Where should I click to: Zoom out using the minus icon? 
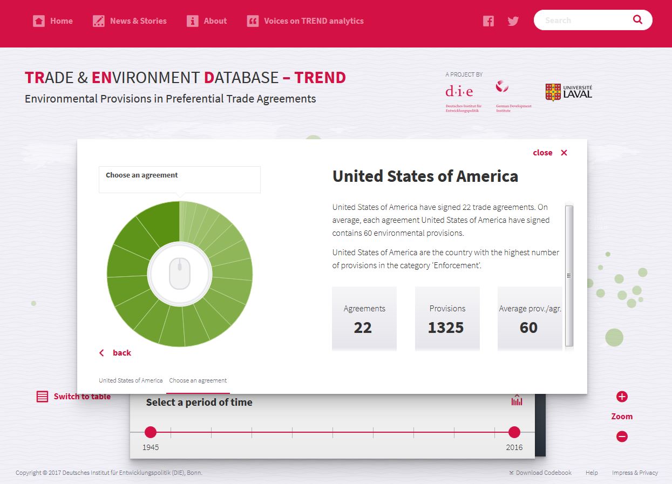(x=622, y=437)
